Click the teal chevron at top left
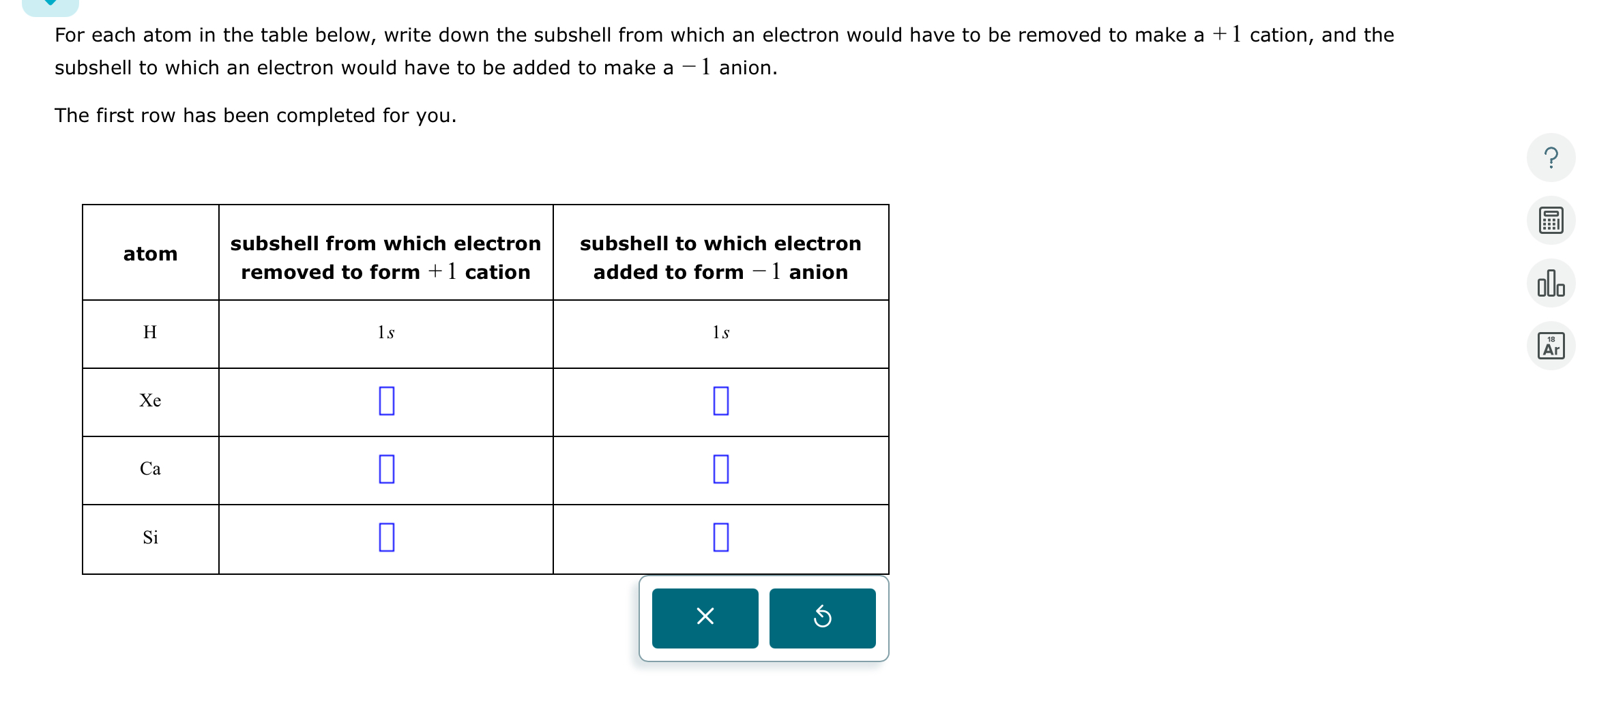Viewport: 1610px width, 701px height. tap(50, 5)
